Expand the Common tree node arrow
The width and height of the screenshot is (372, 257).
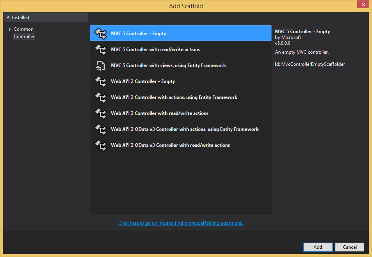10,29
